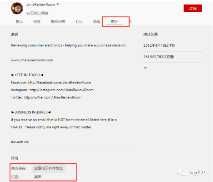Click 查看电子邮件地址 button
The image size is (213, 182).
click(48, 168)
